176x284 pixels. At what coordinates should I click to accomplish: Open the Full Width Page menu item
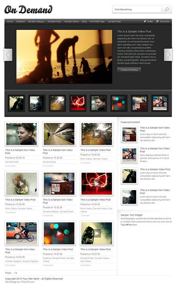[97, 21]
